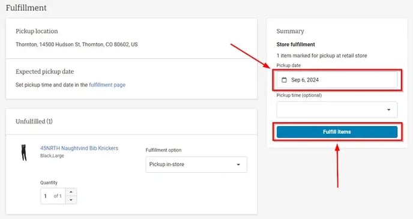Click the Store fulfillment summary label
Screen dimensions: 413x219
[295, 44]
